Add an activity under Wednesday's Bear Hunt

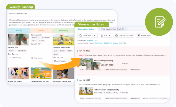click(60, 61)
